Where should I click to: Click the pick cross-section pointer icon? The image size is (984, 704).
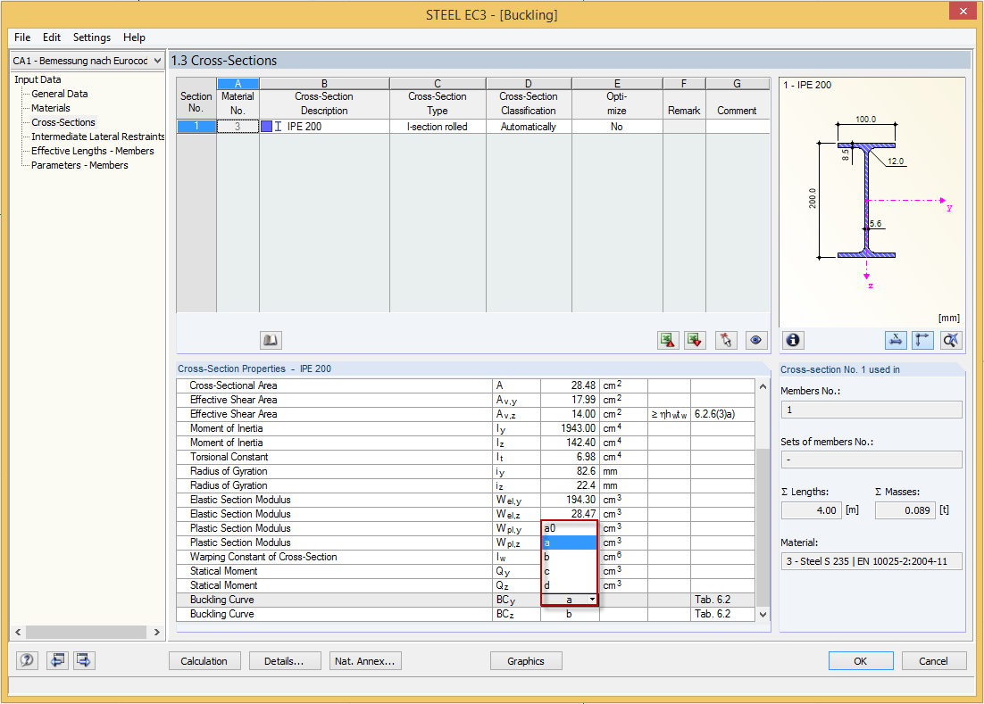click(x=726, y=340)
